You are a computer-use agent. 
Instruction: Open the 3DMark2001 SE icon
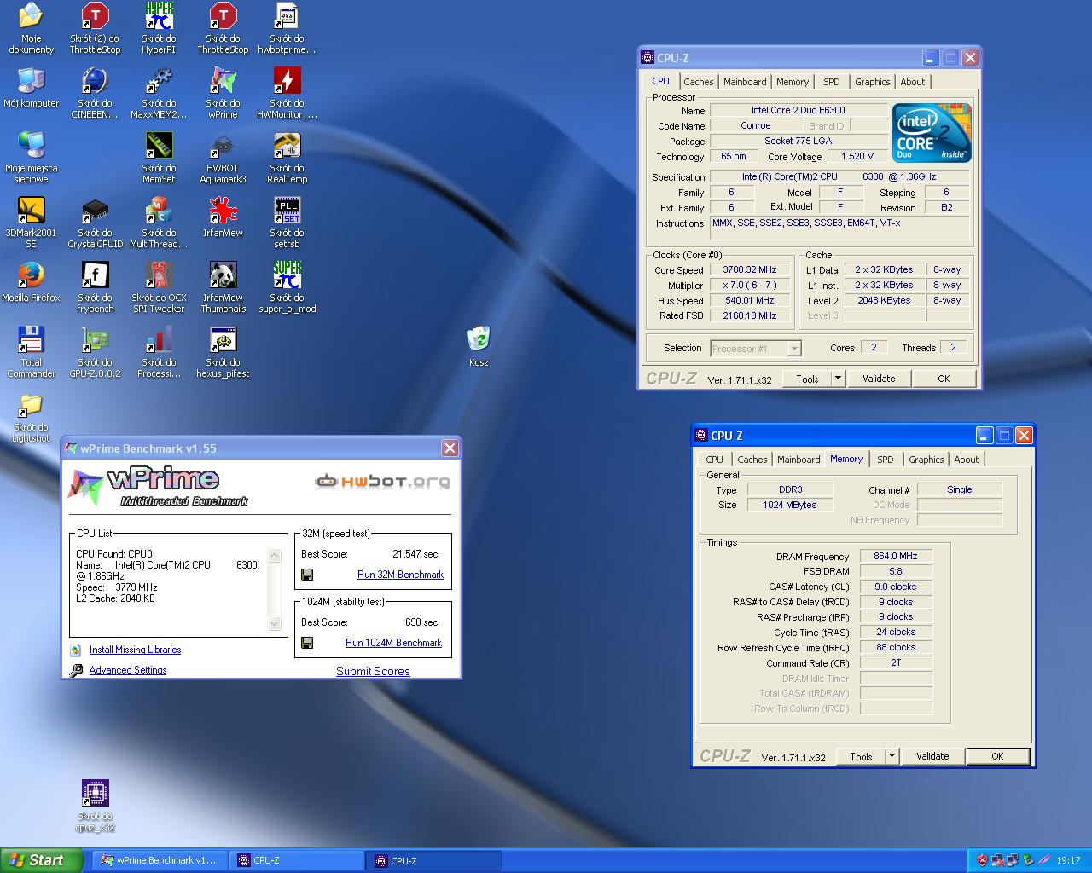pyautogui.click(x=31, y=210)
